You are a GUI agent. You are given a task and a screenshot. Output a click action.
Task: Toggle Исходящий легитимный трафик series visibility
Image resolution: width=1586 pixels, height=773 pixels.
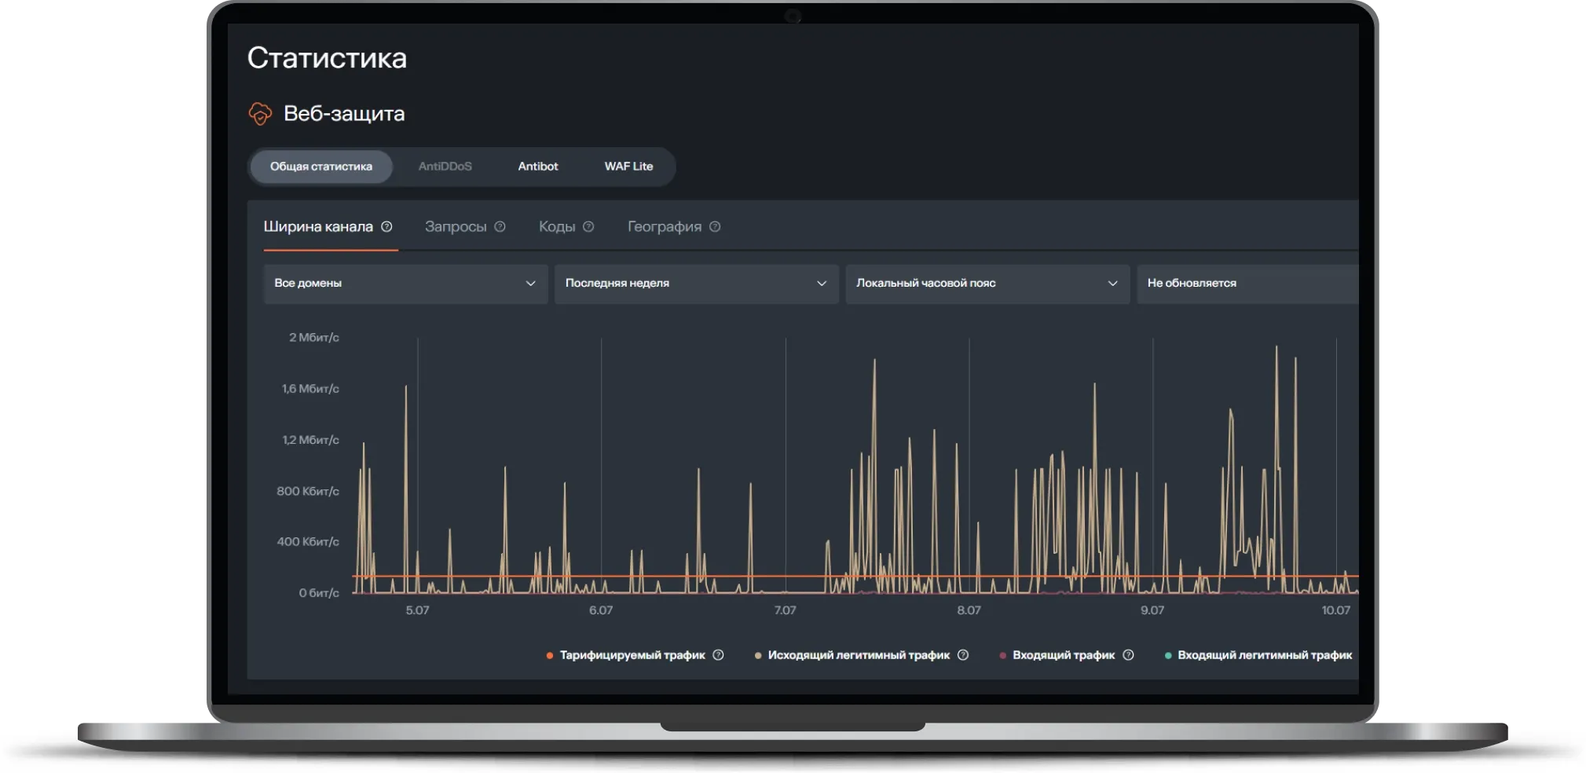coord(858,655)
